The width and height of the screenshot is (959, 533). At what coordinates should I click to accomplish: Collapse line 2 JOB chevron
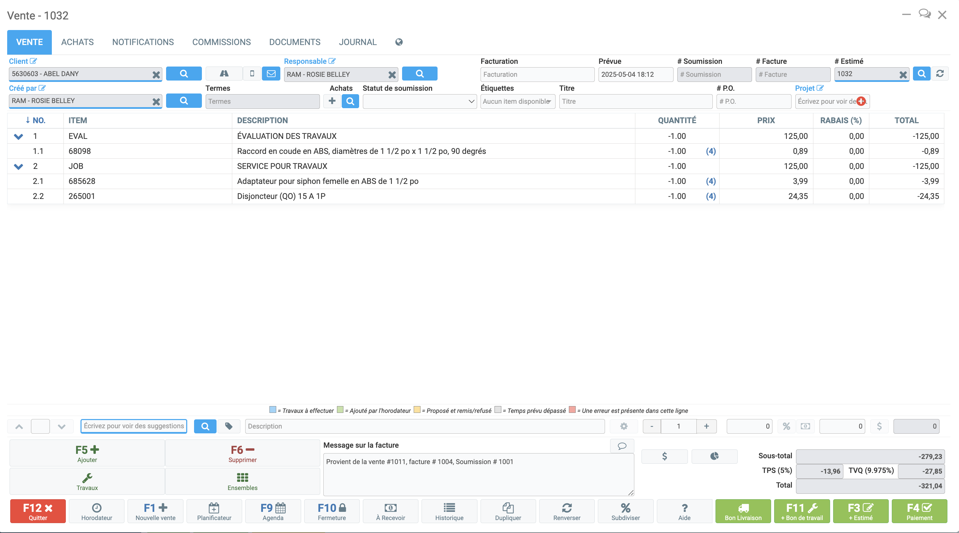tap(18, 167)
